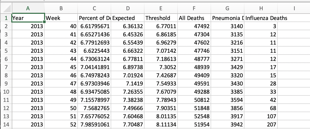Click the 'Influenza Deaths' header cell
This screenshot has width=310, height=129.
click(x=261, y=18)
